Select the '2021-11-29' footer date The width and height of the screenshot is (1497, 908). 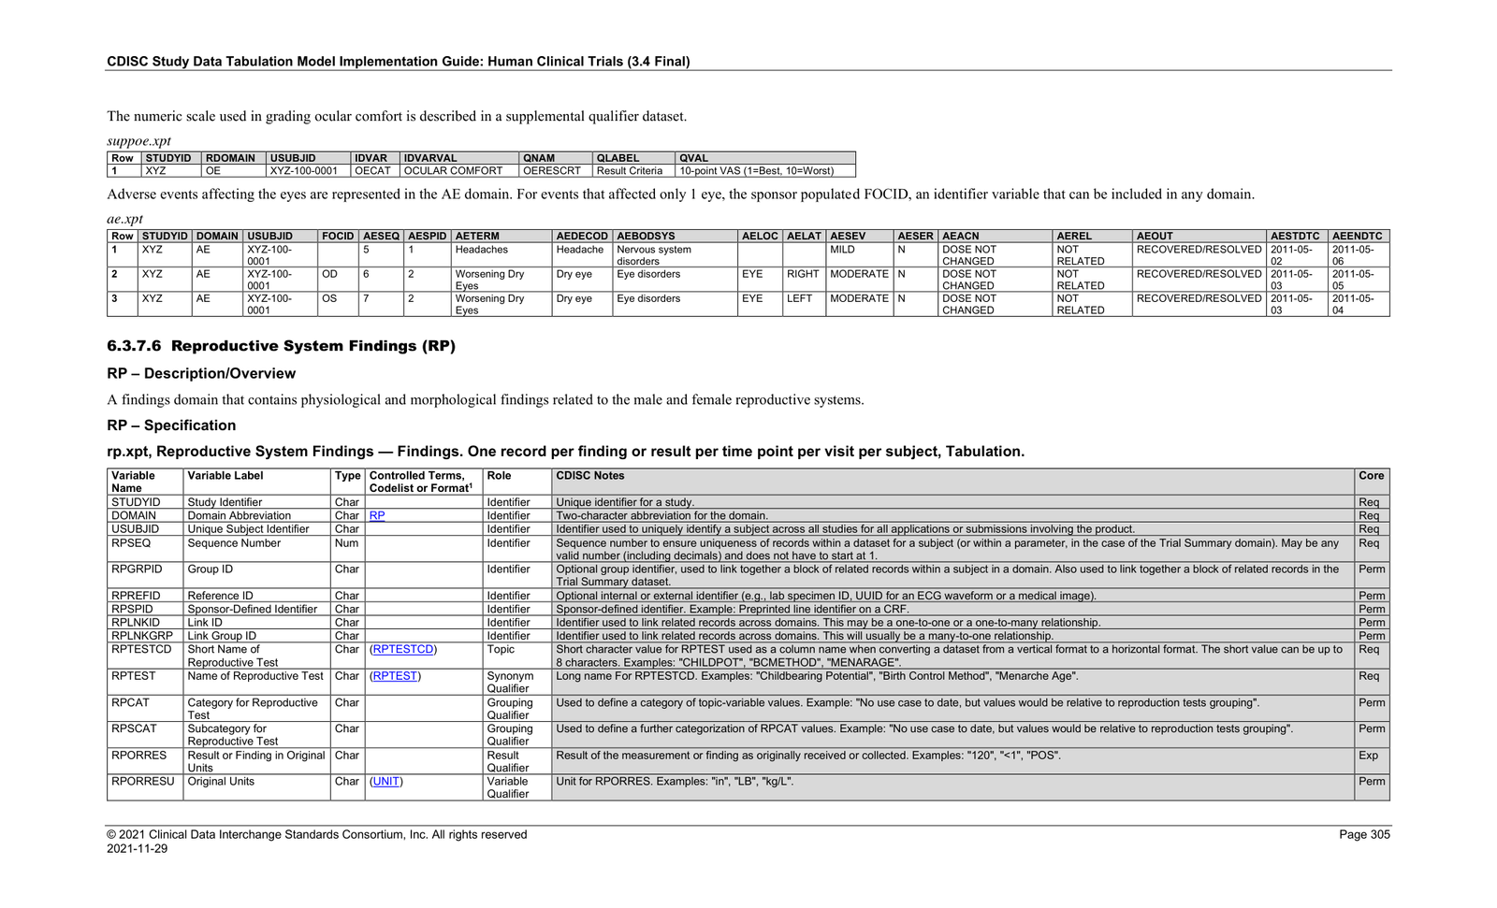pos(138,849)
